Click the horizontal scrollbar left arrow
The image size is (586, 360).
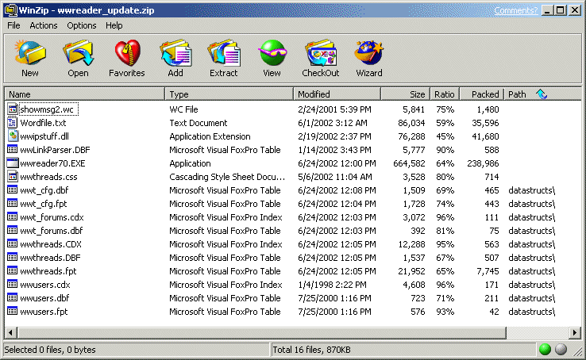point(10,332)
